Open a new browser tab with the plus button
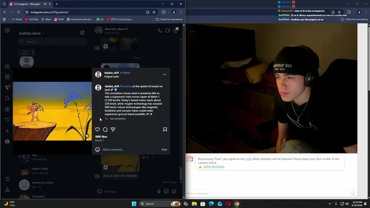Screen dimensions: 370x208 point(57,4)
